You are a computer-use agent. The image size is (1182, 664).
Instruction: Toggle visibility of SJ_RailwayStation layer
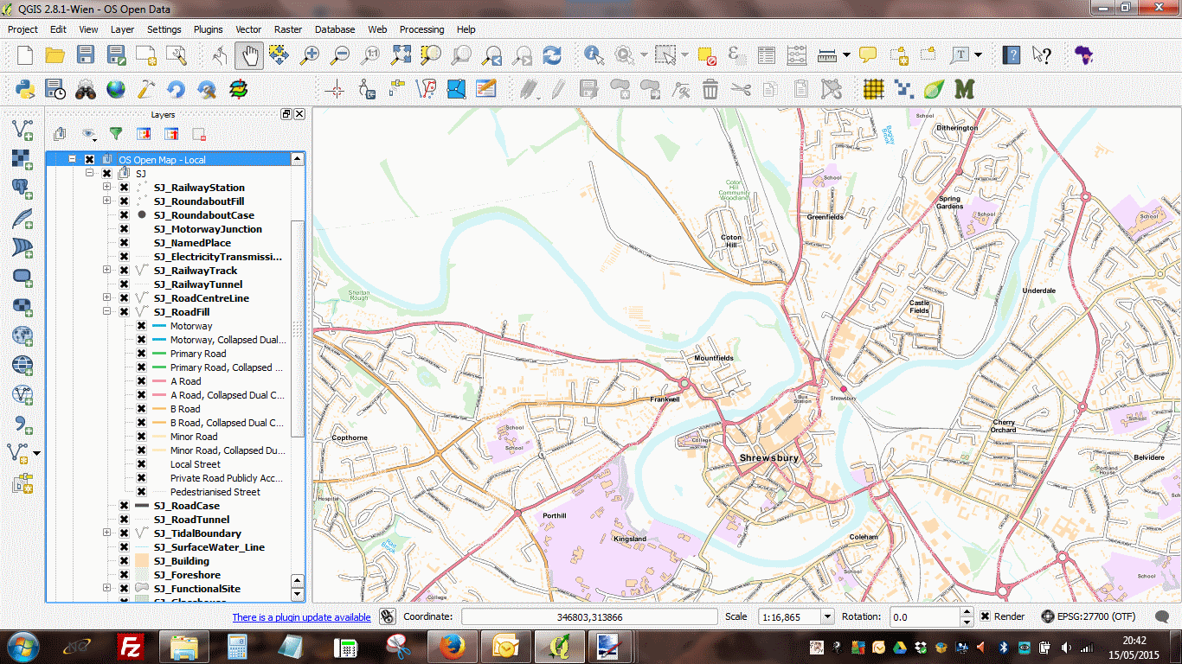click(x=124, y=188)
